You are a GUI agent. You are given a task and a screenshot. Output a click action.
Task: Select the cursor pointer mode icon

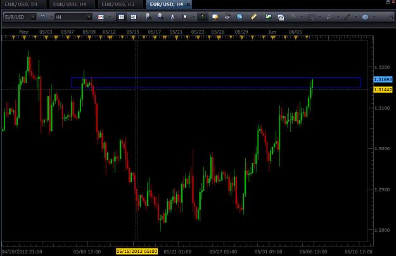click(172, 17)
